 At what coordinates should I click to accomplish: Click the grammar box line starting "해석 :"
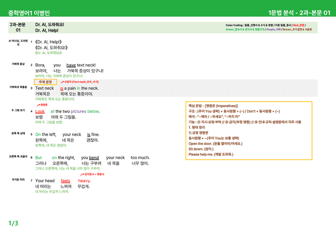[214, 117]
